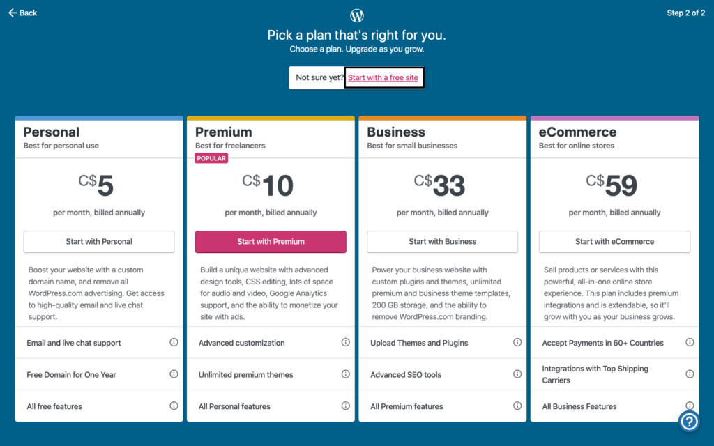The width and height of the screenshot is (714, 446).
Task: Open info icon for All Premium features
Action: pos(517,406)
